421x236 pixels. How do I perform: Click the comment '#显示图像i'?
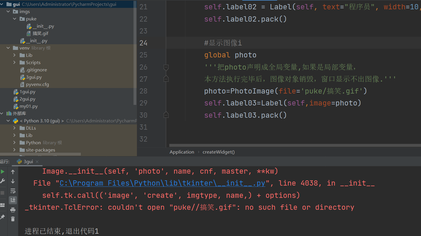(223, 43)
